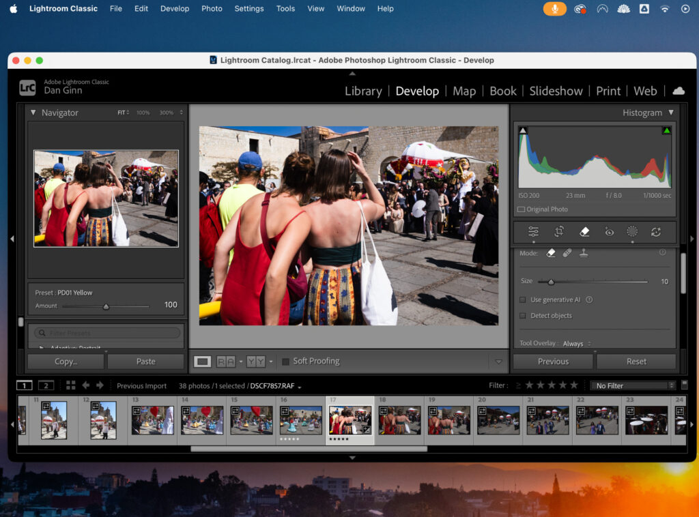Select the Crop Overlay tool

pos(560,231)
